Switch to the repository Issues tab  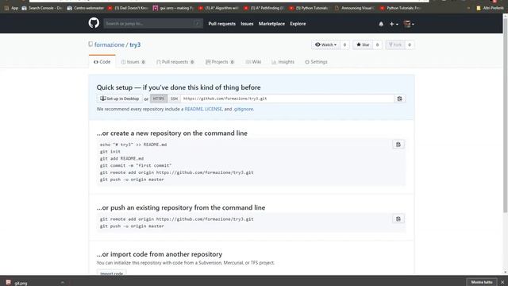tap(133, 62)
